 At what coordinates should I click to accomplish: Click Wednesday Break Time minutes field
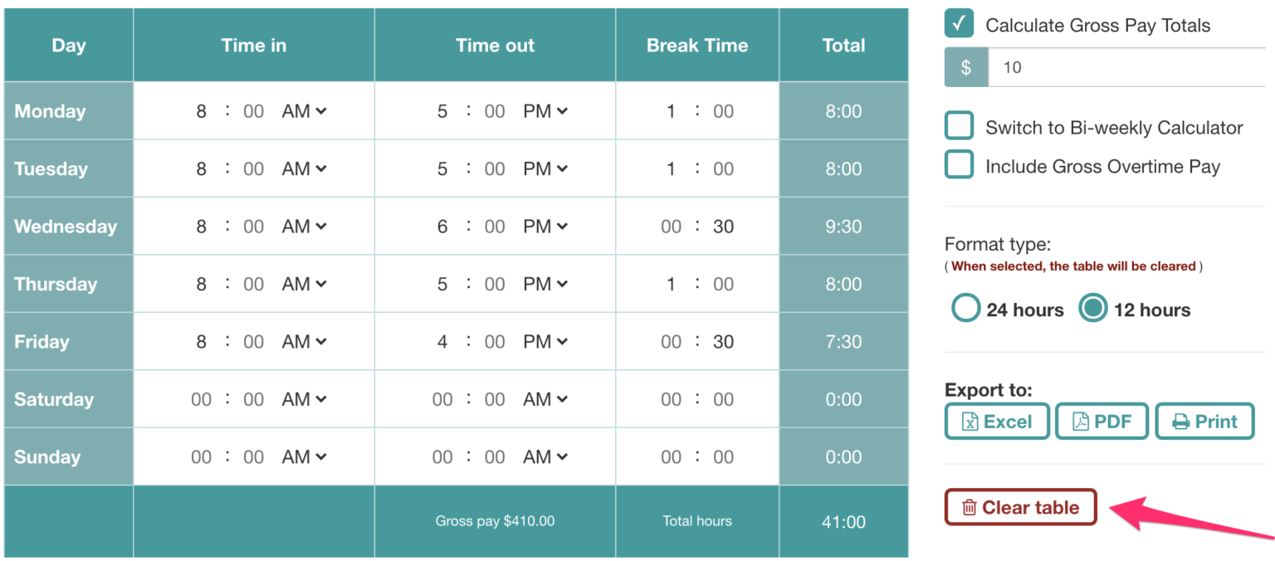point(723,227)
